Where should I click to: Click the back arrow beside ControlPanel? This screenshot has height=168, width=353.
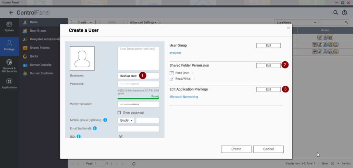(11, 13)
